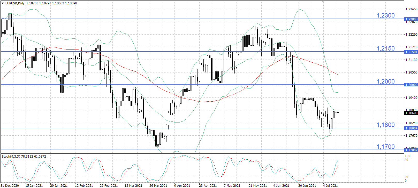Select the 1,2150 level text label

tap(385, 48)
